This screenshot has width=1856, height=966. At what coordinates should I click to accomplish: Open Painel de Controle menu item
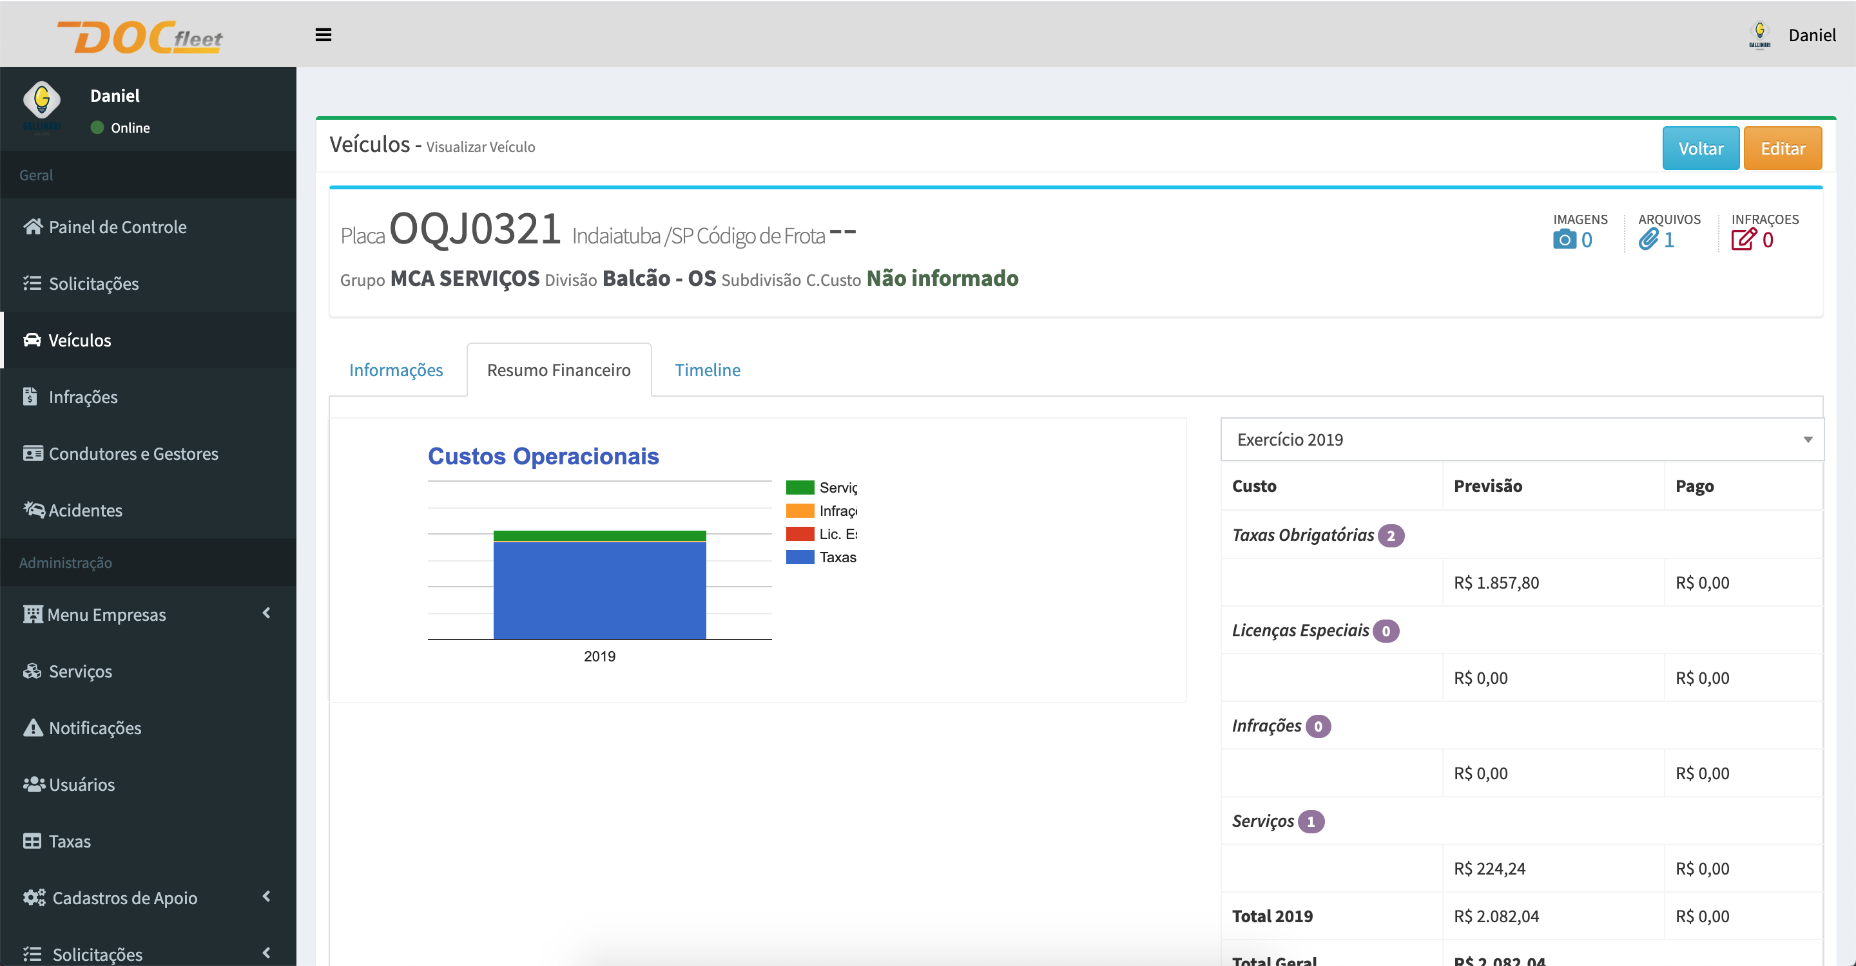click(x=148, y=227)
